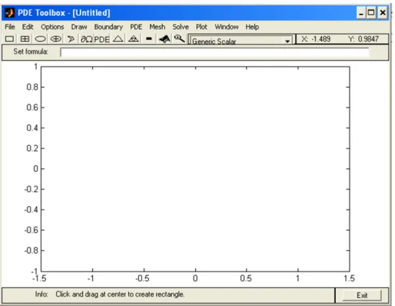Minimize the PDE Toolbox window
The image size is (395, 306).
[361, 13]
